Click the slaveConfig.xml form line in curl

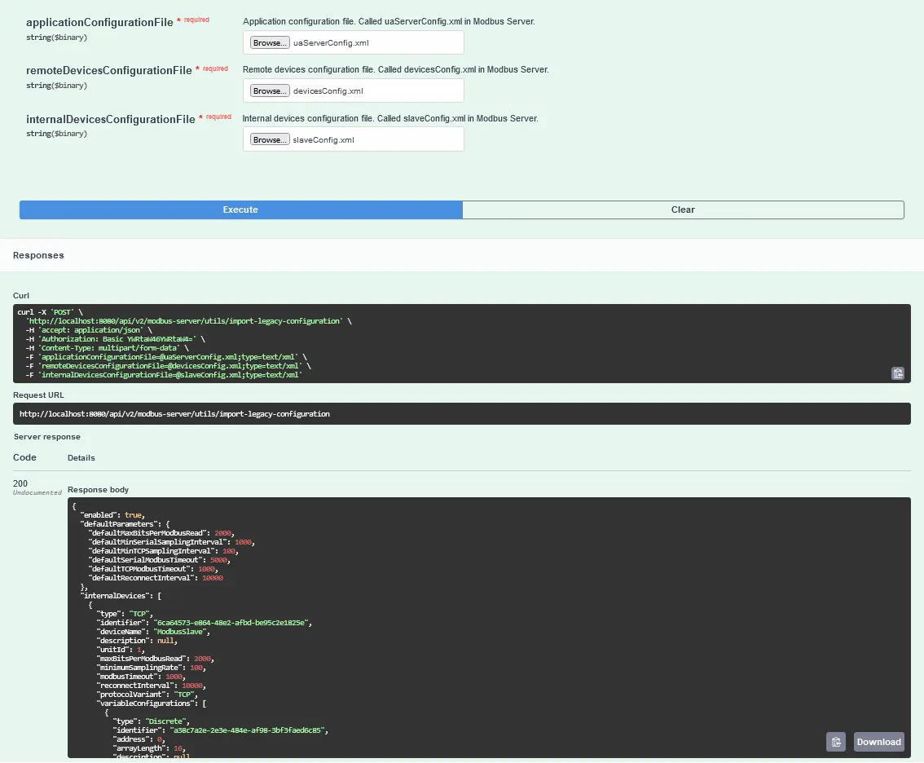coord(164,375)
